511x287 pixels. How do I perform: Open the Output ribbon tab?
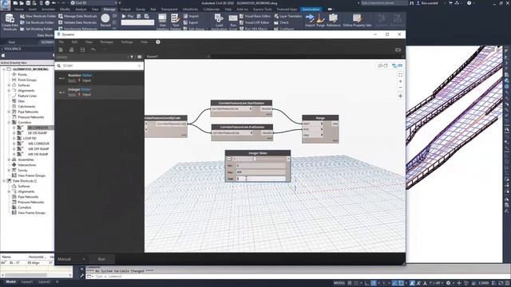click(125, 10)
